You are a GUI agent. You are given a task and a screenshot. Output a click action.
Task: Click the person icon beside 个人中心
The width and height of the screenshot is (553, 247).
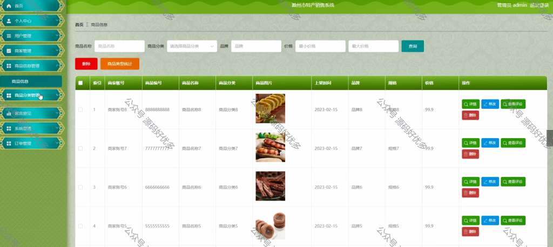click(9, 21)
